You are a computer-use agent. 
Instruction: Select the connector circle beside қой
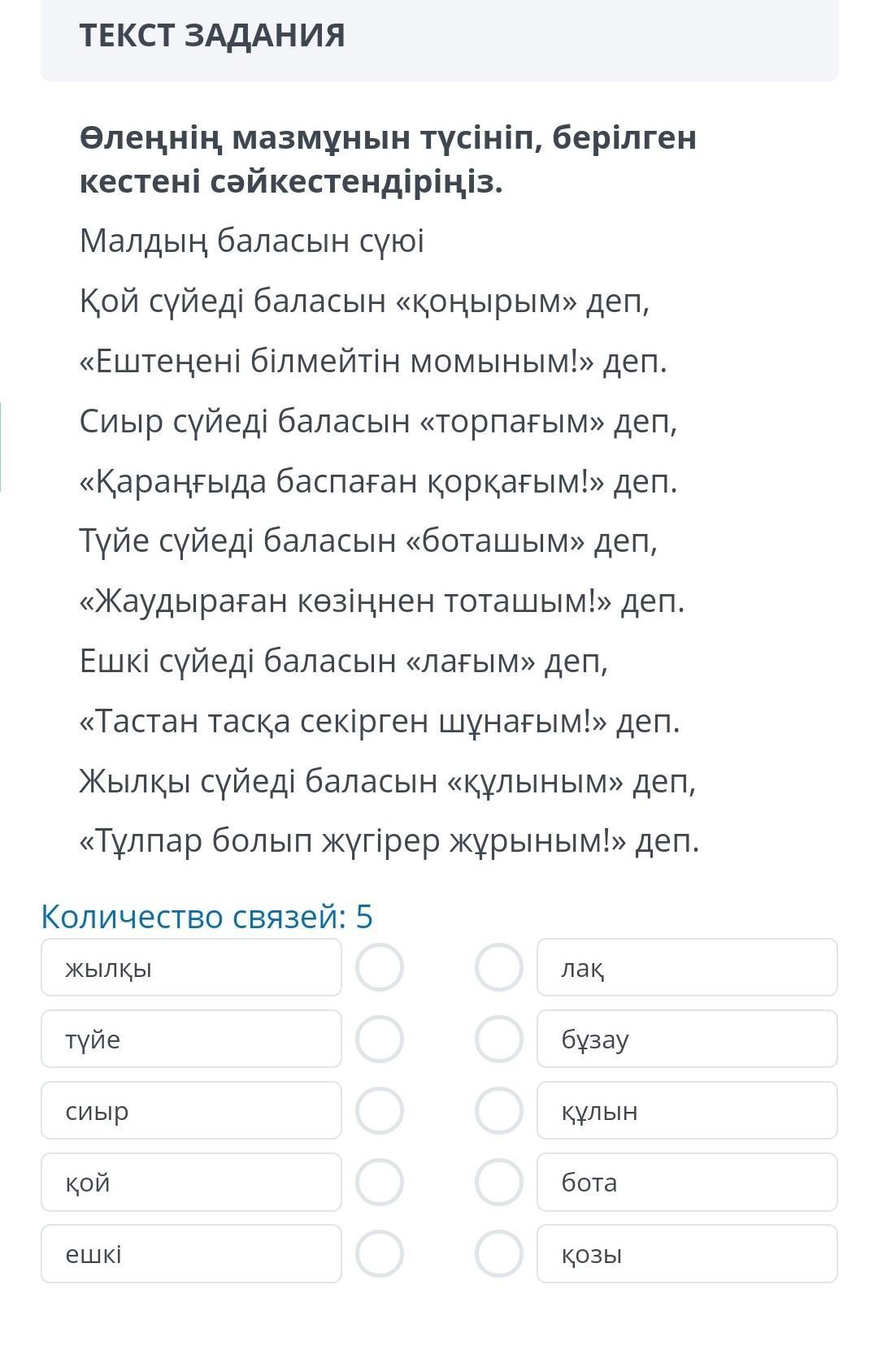(x=380, y=1182)
